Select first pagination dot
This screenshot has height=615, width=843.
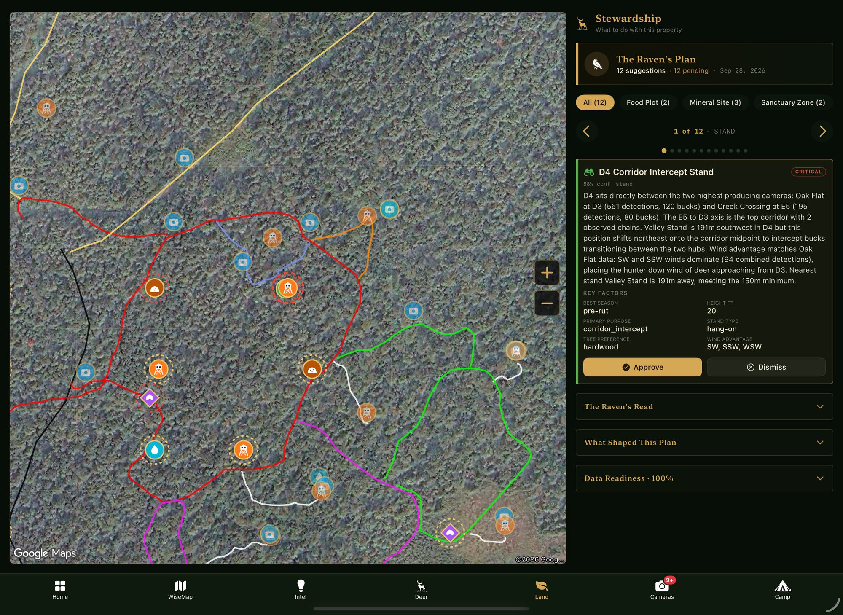tap(664, 150)
